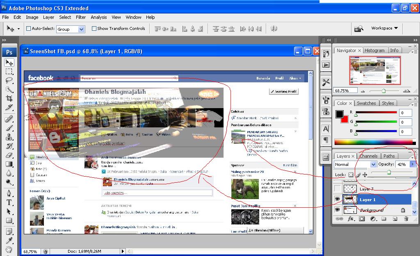Viewport: 420px width, 256px height.
Task: Hide the Background layer eye
Action: tap(337, 210)
